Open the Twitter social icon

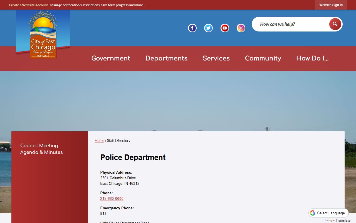pos(208,28)
